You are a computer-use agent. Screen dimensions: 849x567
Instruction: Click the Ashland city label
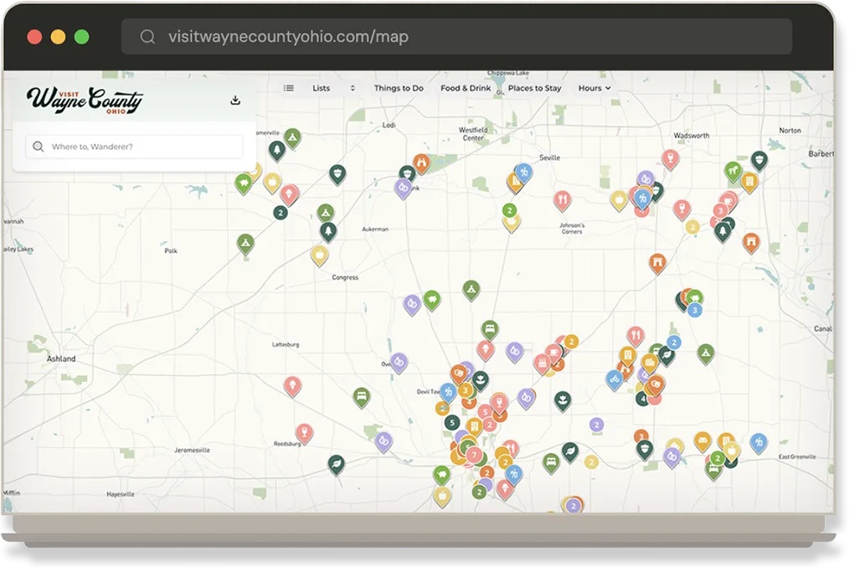point(60,358)
